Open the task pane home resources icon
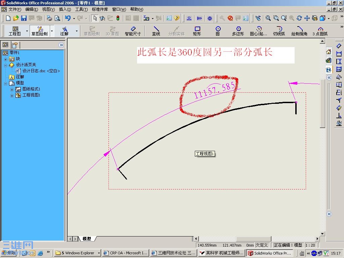Viewport: 344px width, 258px height. pyautogui.click(x=329, y=52)
